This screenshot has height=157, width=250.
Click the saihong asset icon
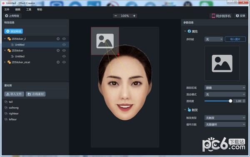point(6,108)
